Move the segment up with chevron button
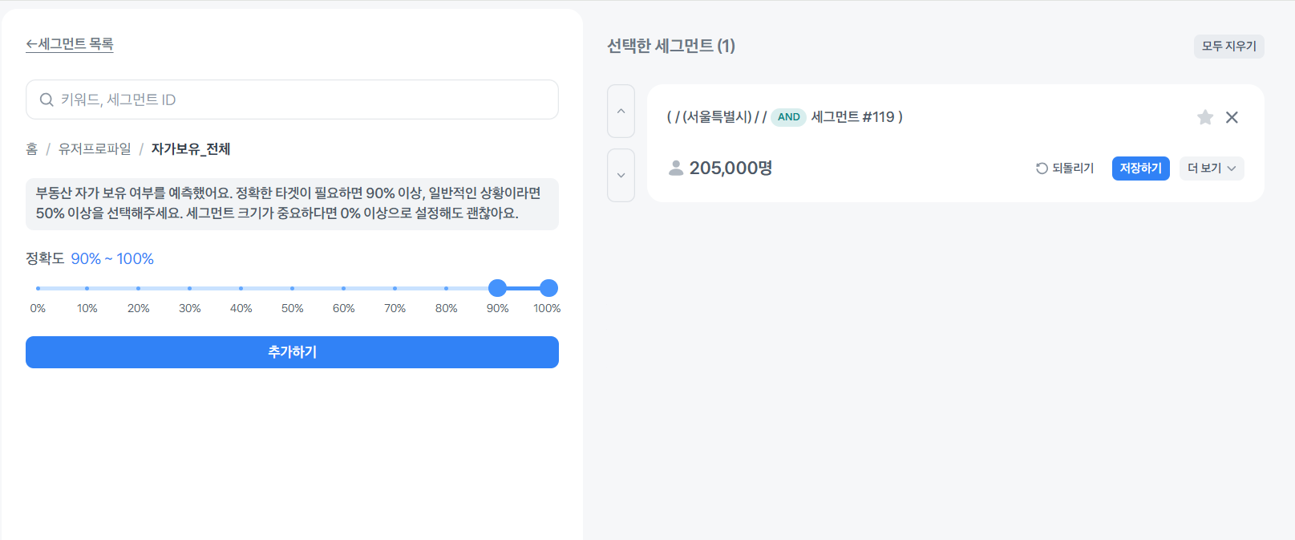Screen dimensions: 1295x540 point(621,112)
